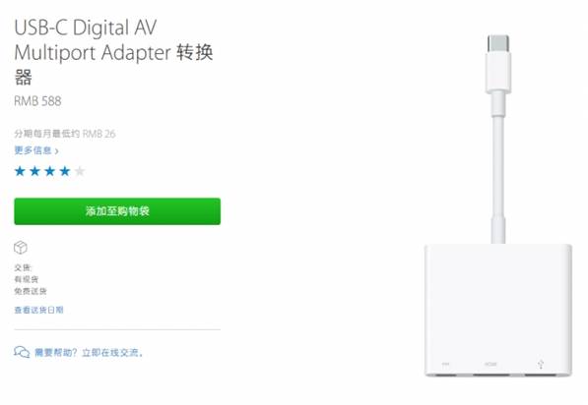This screenshot has width=588, height=405.
Task: Click the chevron next to 更多信息
Action: click(56, 151)
